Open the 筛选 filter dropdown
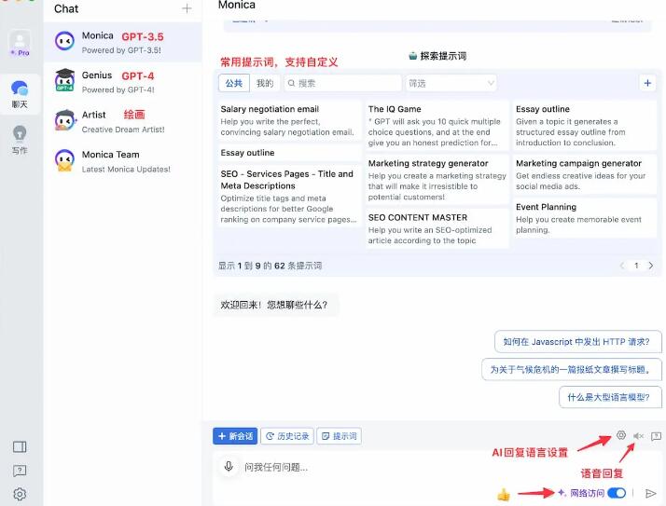 click(451, 83)
